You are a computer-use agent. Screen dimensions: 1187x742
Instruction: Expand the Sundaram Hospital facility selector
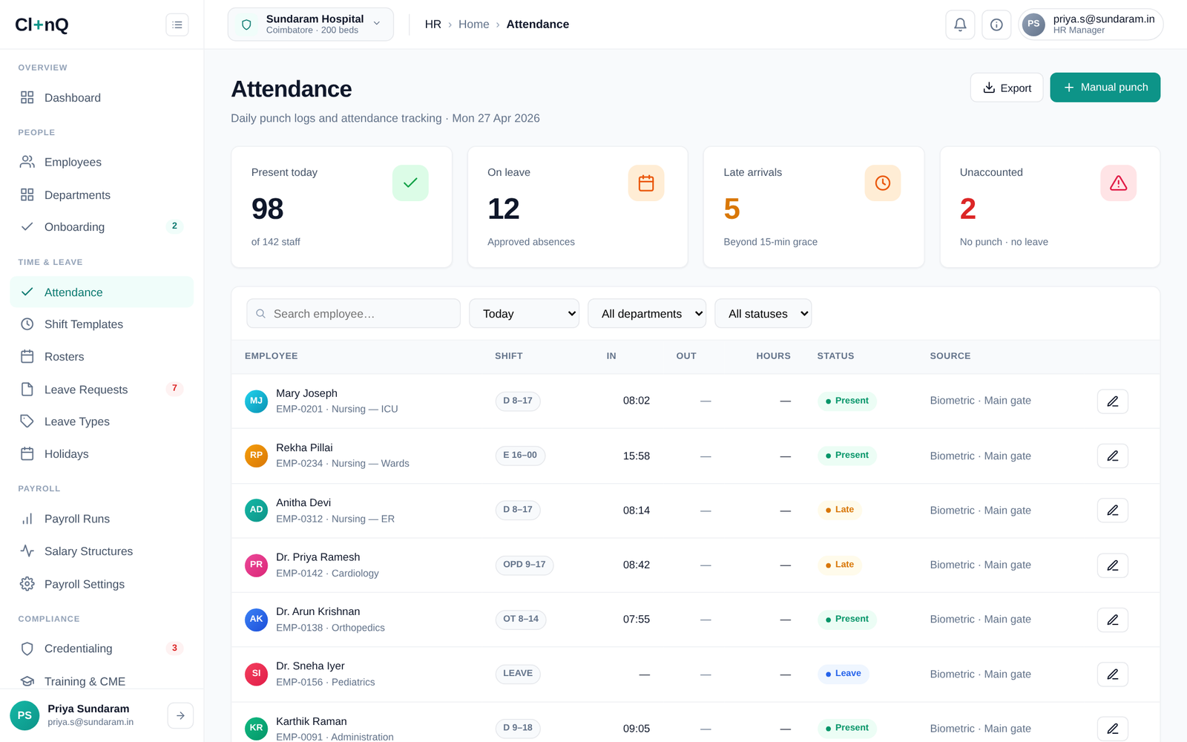pyautogui.click(x=311, y=24)
